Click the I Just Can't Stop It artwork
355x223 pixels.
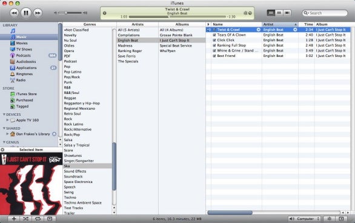click(x=31, y=184)
